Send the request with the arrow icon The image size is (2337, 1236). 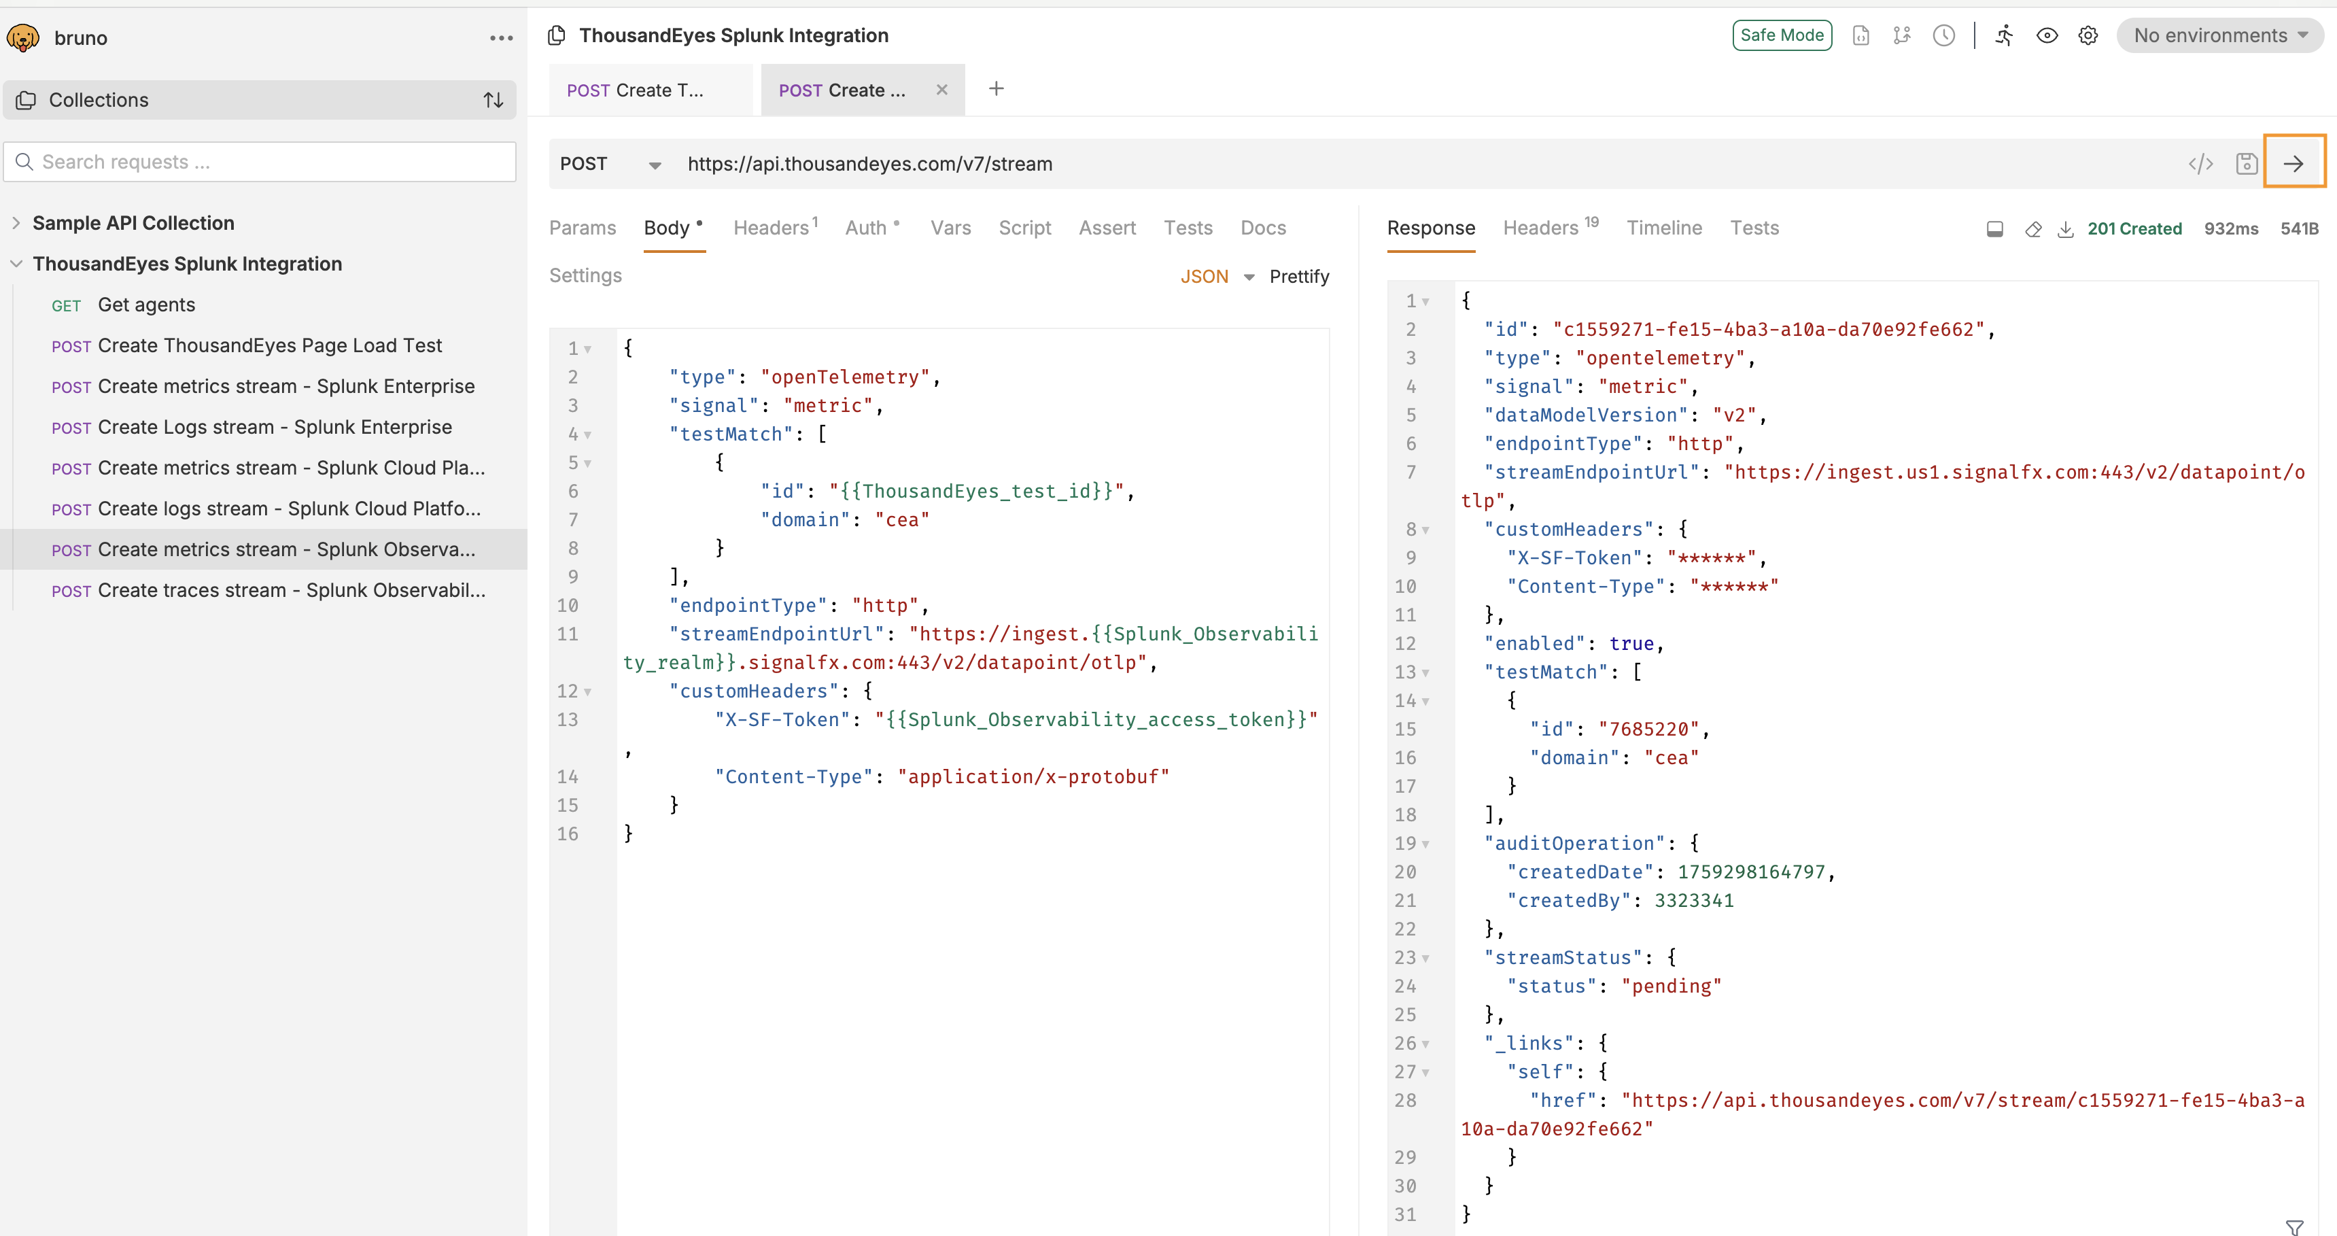2293,163
